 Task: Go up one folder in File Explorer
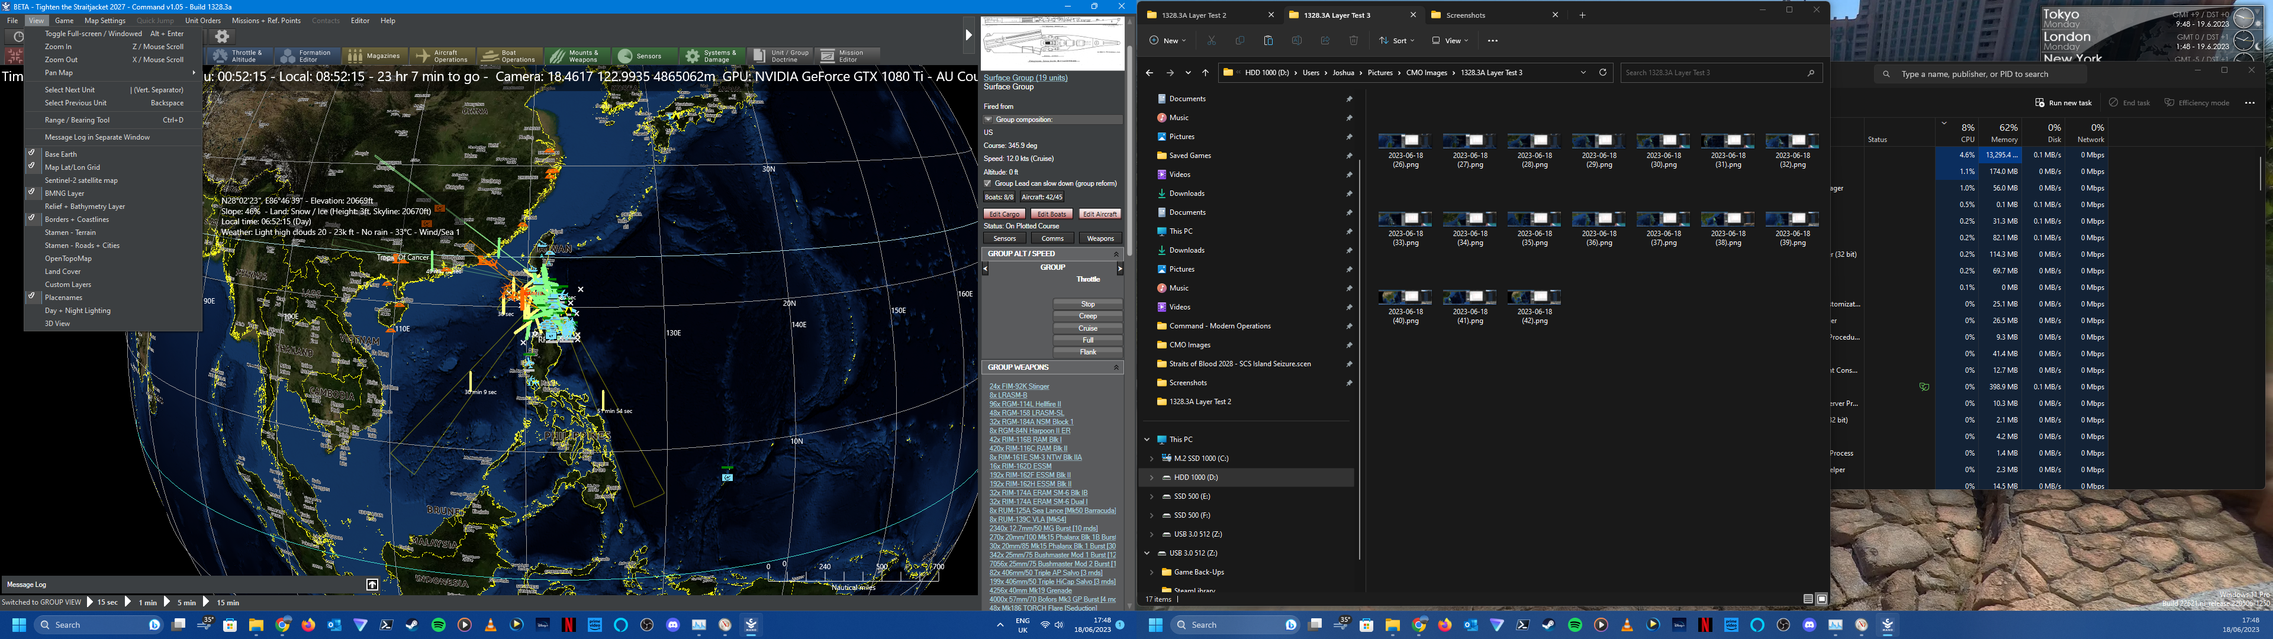point(1205,72)
